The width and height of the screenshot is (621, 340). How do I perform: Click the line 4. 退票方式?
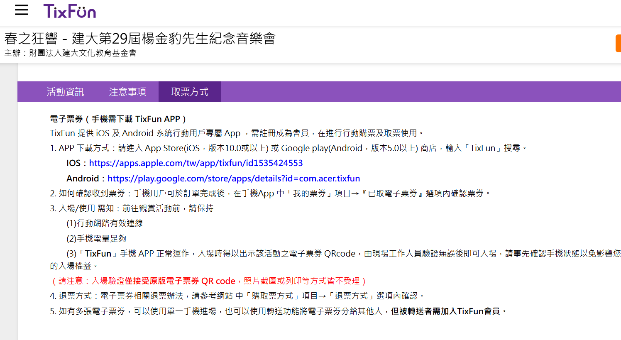coord(237,296)
